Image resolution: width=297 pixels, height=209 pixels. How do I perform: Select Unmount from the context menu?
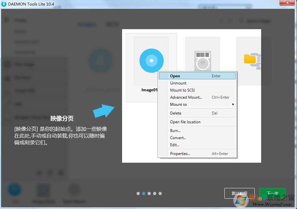pos(178,83)
